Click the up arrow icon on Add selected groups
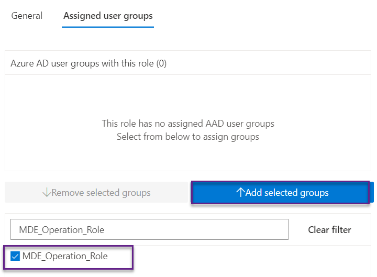Screen dimensions: 377x277 coord(240,193)
